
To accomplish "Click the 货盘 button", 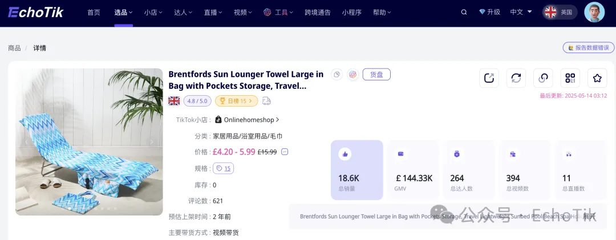I will (x=376, y=74).
